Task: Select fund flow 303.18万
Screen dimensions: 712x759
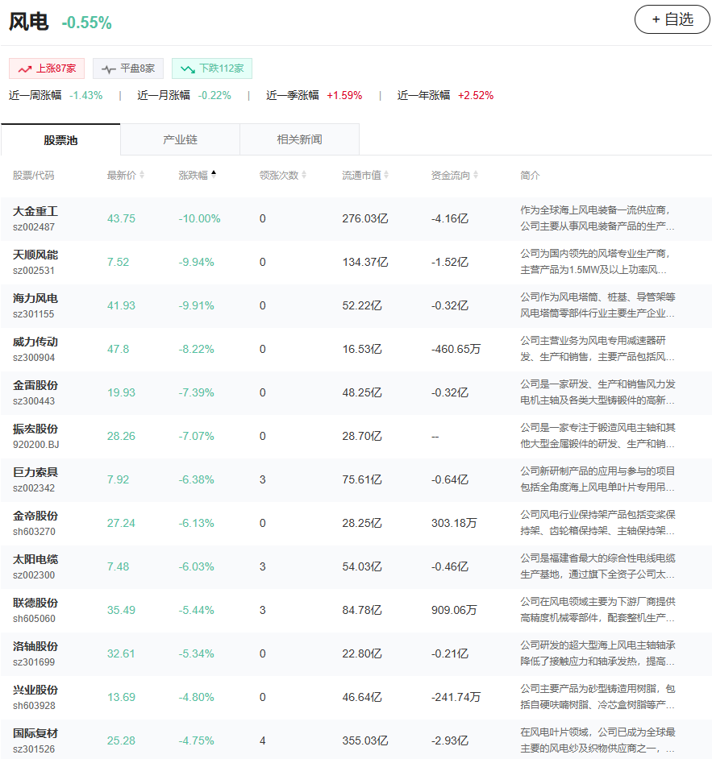Action: coord(454,523)
